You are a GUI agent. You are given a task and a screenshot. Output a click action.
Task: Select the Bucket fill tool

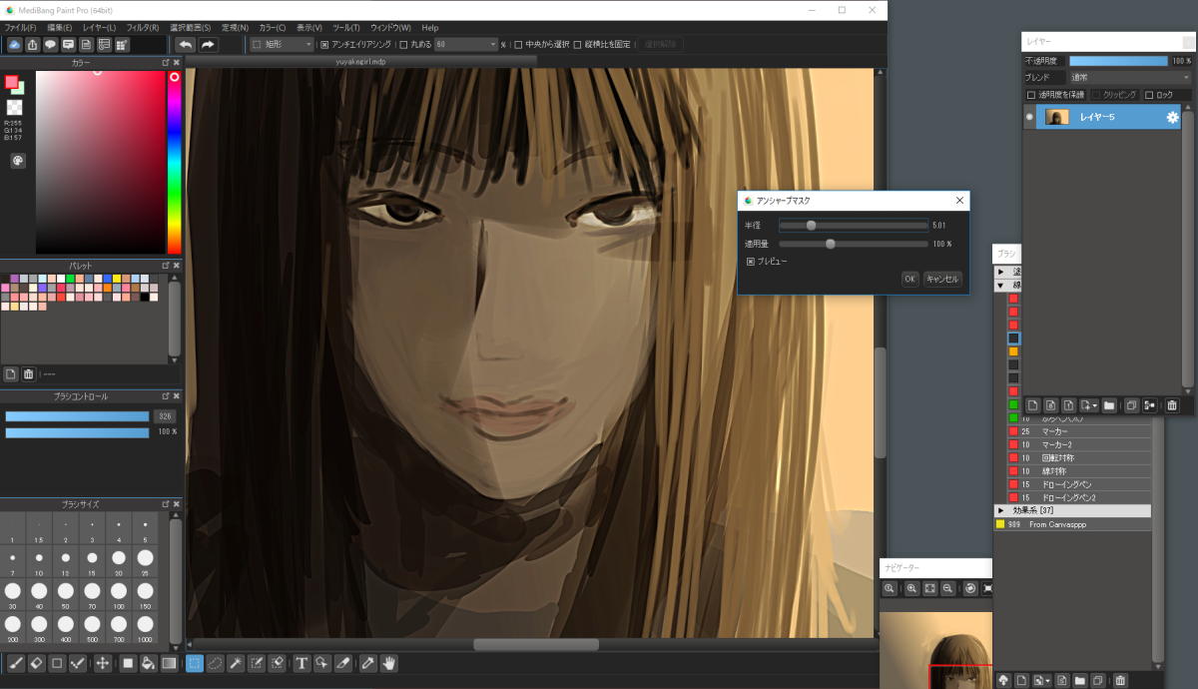coord(148,663)
